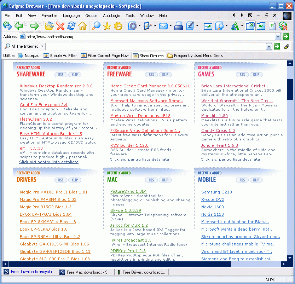The height and width of the screenshot is (284, 295).
Task: Click Filter Current Page Now button
Action: pos(105,56)
